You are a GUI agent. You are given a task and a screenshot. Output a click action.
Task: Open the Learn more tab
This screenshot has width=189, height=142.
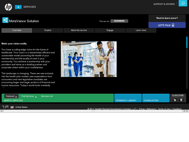click(141, 30)
